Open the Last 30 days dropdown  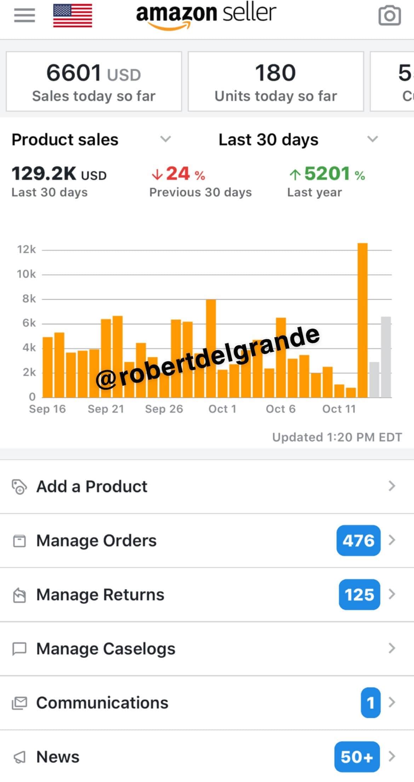372,139
